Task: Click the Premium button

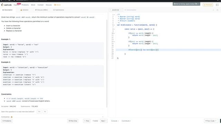Action: coord(208,5)
